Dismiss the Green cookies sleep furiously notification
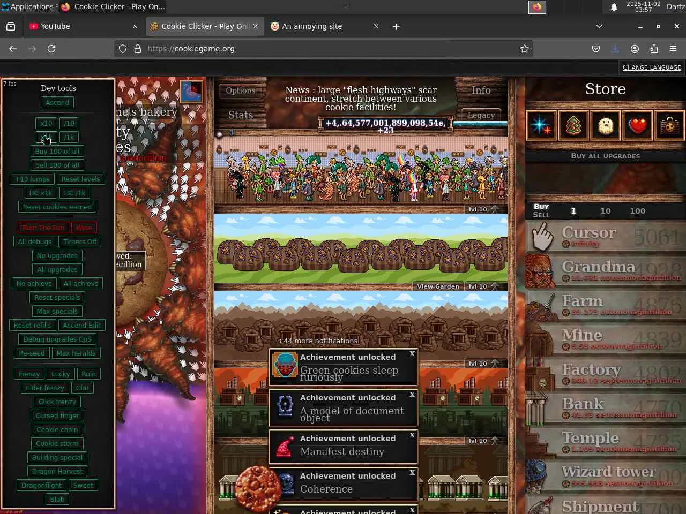686x514 pixels. (412, 354)
